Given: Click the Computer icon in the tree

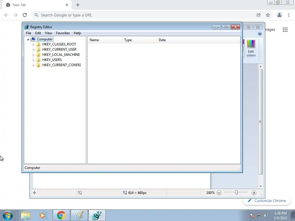Looking at the screenshot, I should (x=33, y=39).
